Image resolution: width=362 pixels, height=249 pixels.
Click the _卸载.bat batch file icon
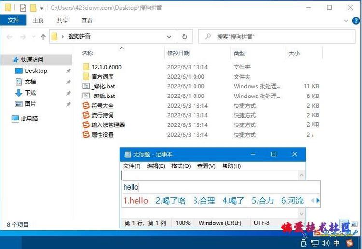86,96
